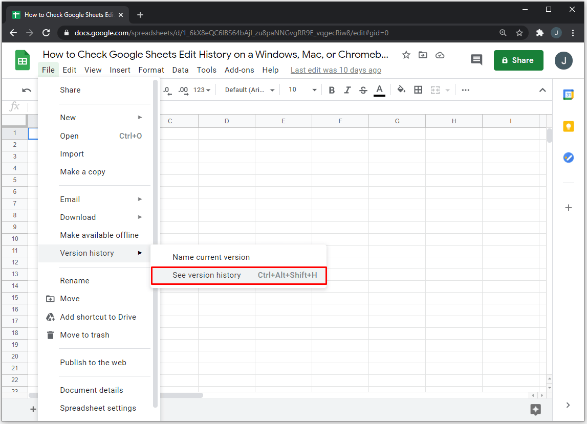Image resolution: width=587 pixels, height=424 pixels.
Task: Open the text color picker
Action: [379, 90]
